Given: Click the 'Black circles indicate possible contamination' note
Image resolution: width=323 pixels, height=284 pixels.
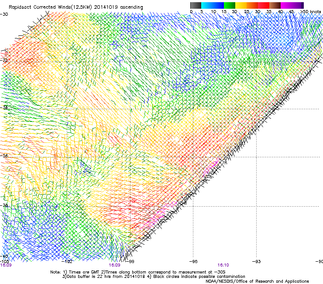Looking at the screenshot, I should point(199,277).
